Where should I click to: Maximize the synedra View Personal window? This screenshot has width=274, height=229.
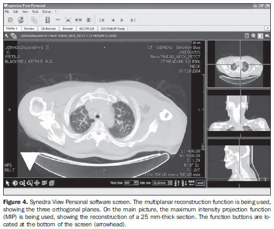tap(262, 6)
